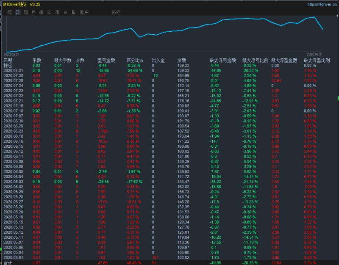The image size is (339, 265).
Task: Click the 合计 totals row label
Action: coord(8,263)
